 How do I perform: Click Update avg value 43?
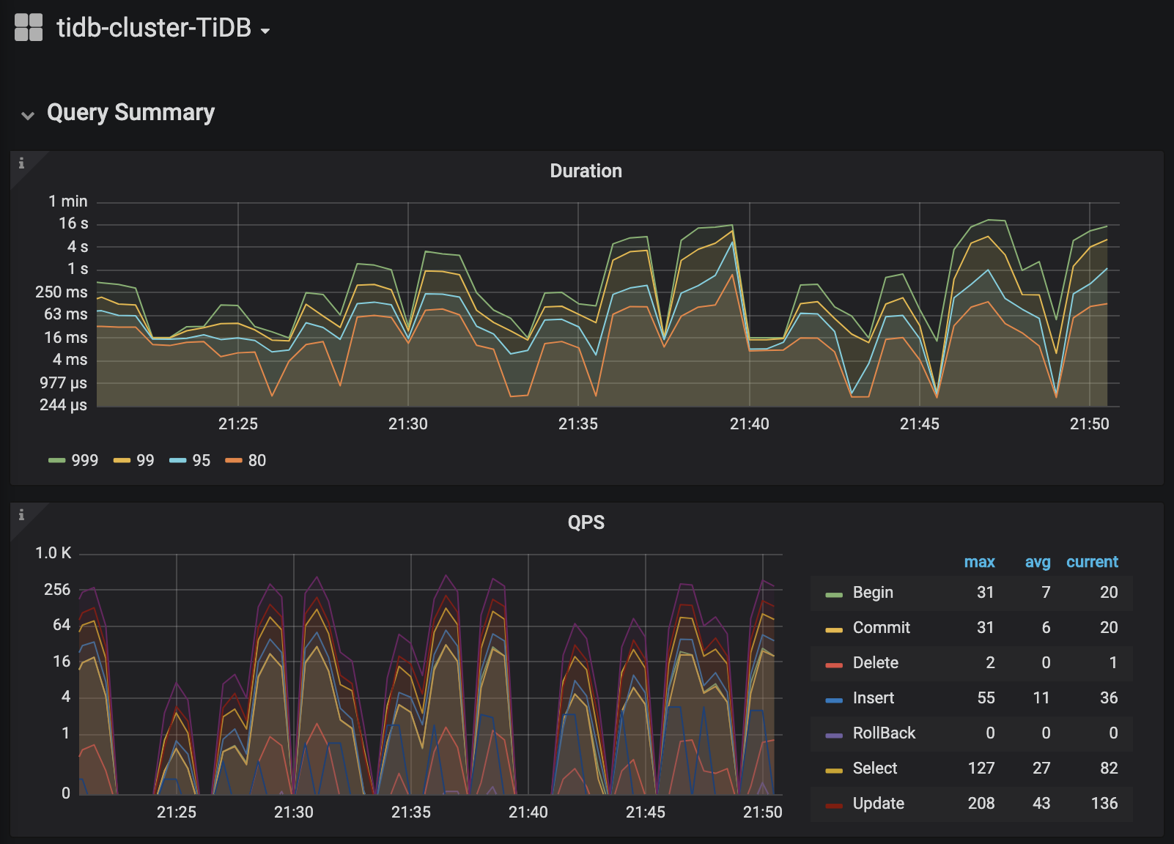click(x=1041, y=803)
